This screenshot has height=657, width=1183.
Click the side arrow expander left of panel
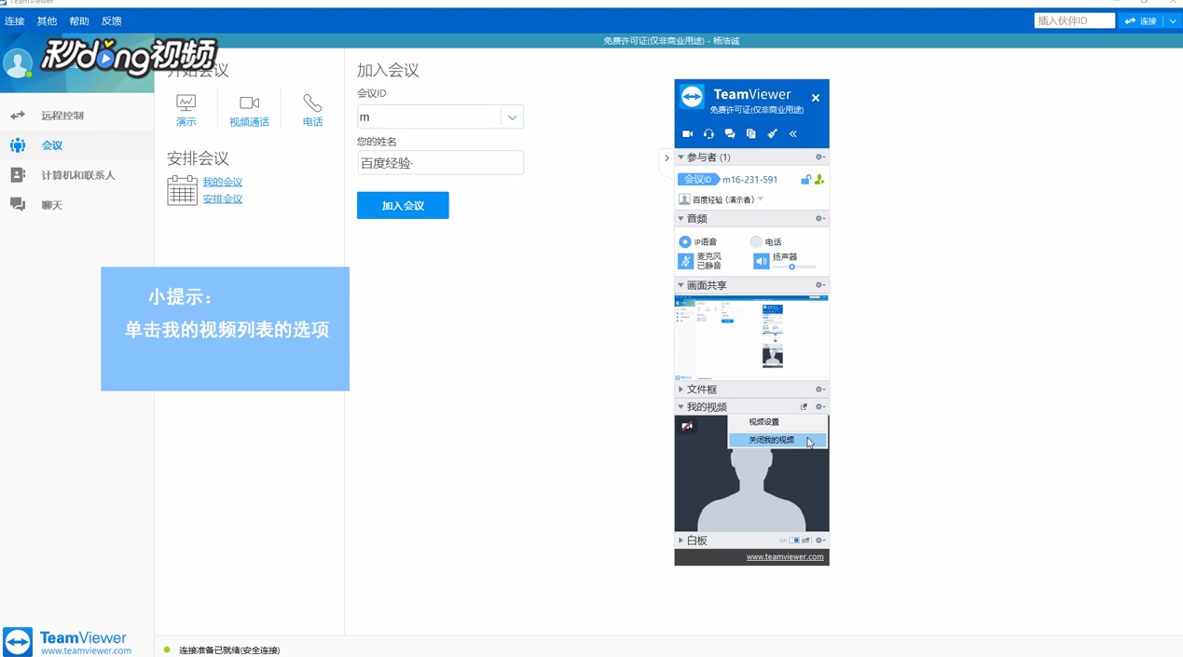(666, 158)
